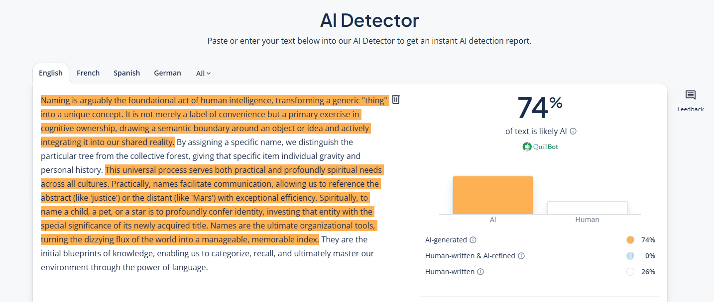The image size is (714, 302).
Task: Open the Feedback chat icon
Action: tap(690, 95)
